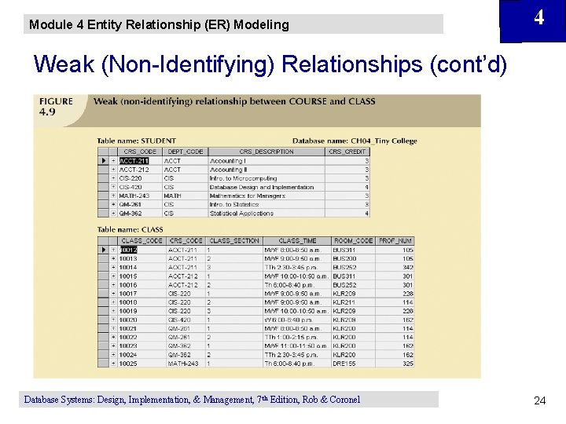This screenshot has height=424, width=566.
Task: Click the CLASS_SECTION column header
Action: click(x=234, y=241)
